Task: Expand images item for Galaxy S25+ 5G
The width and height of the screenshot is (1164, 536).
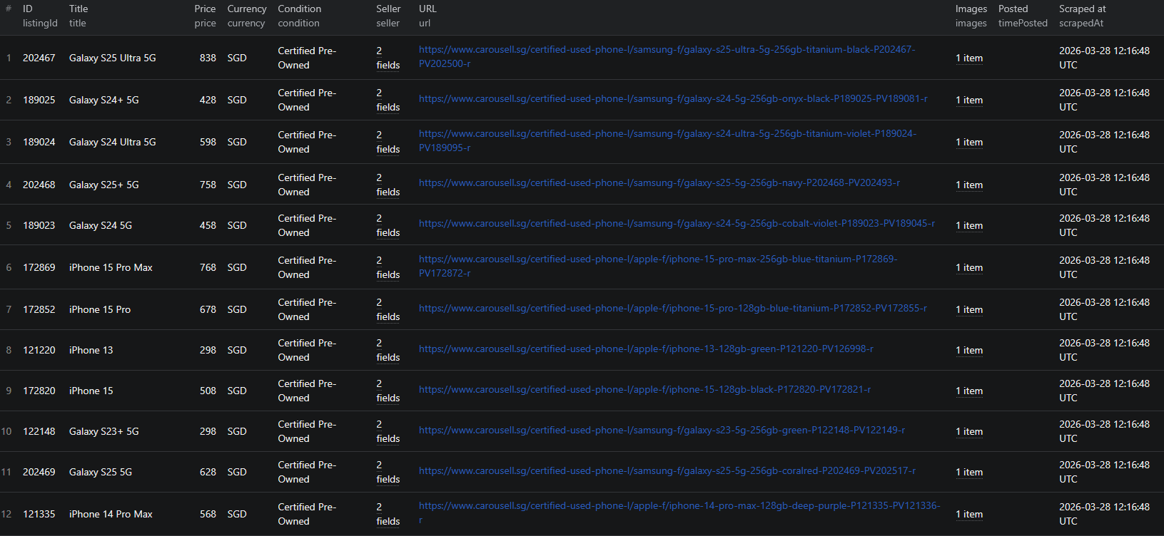Action: coord(968,185)
